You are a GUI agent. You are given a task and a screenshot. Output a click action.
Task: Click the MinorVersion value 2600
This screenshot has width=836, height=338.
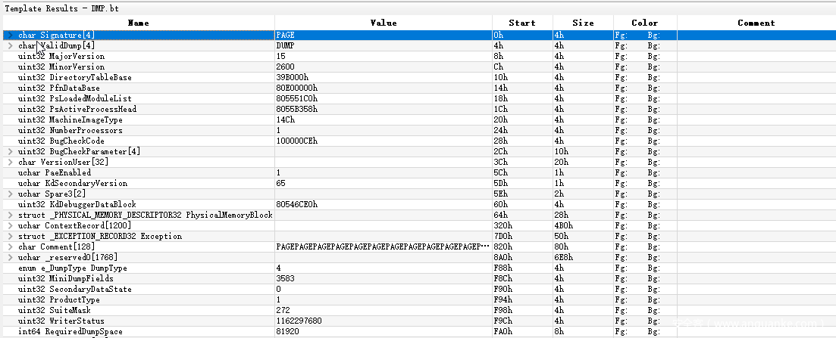coord(285,67)
